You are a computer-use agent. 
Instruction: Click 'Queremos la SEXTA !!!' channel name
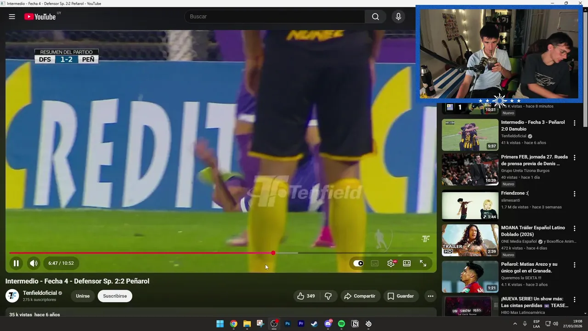521,278
